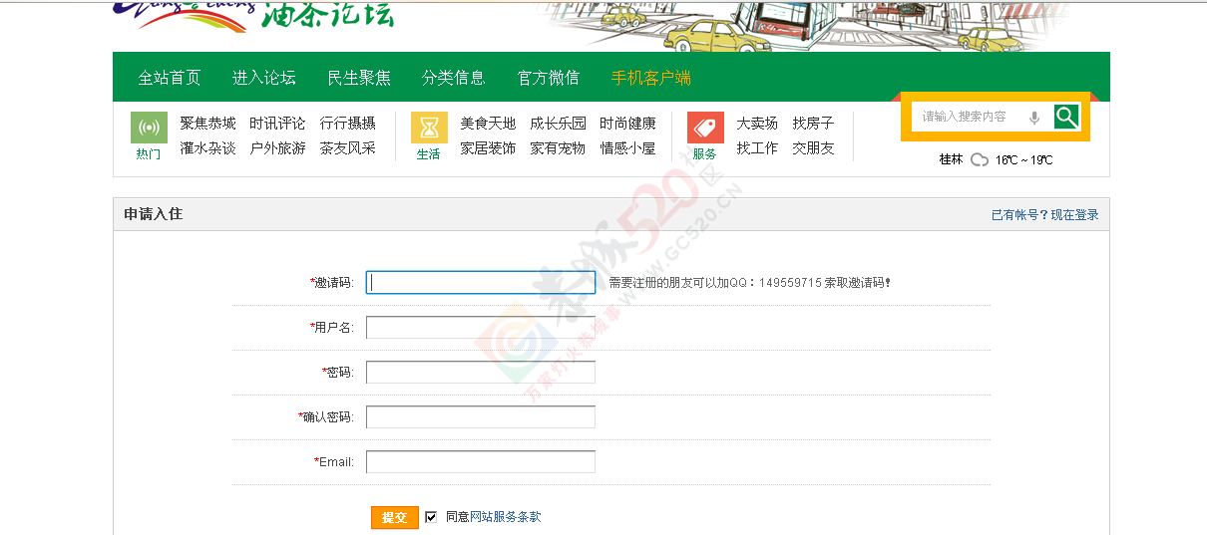Screen dimensions: 1207x535
Task: Open the 手机客户端 nav item
Action: (651, 78)
